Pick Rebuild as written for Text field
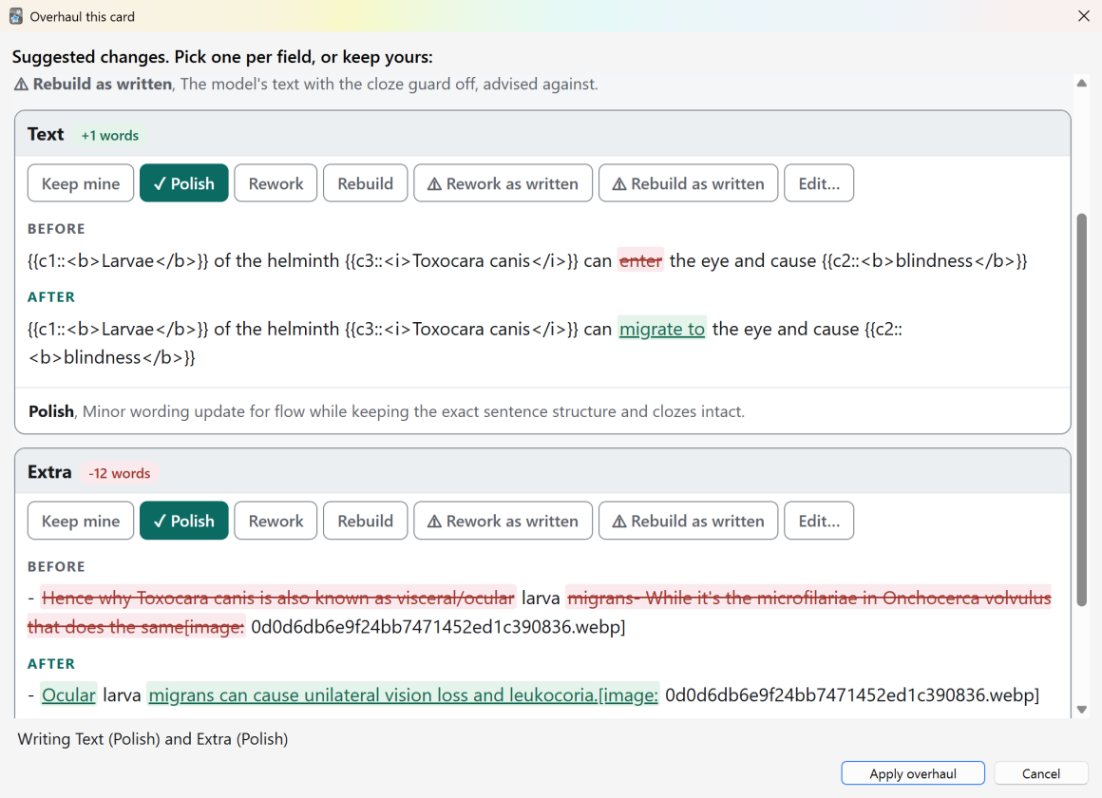Screen dimensions: 1102x798 coord(688,183)
